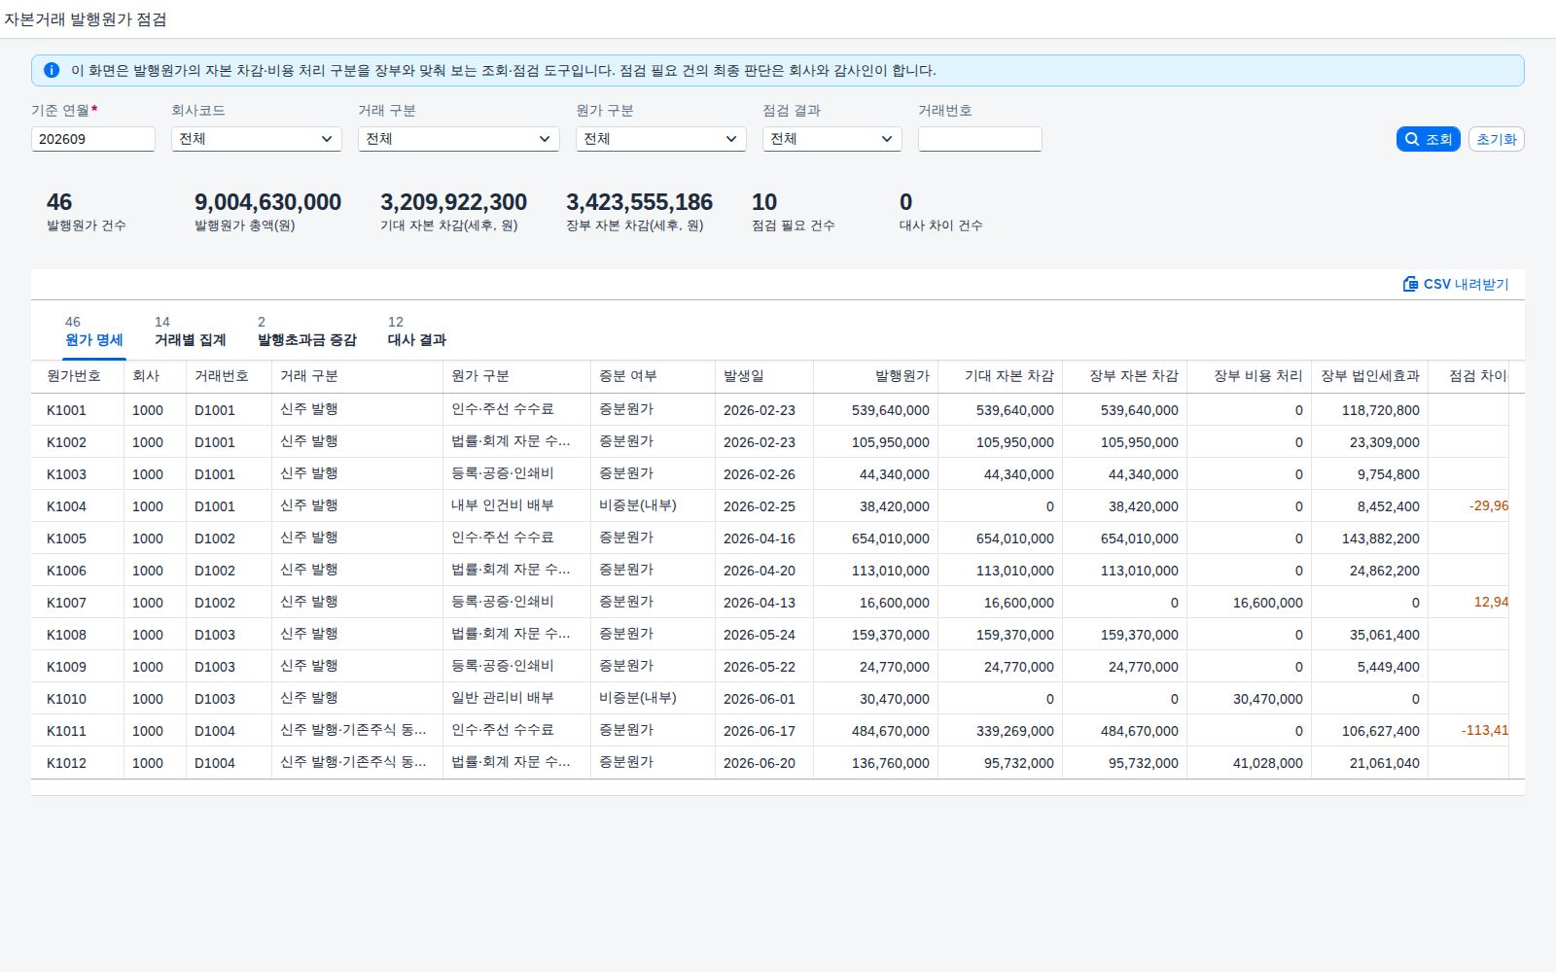Click the 118,720,800 tax effect cell
Viewport: 1556px width, 972px height.
pyautogui.click(x=1370, y=410)
